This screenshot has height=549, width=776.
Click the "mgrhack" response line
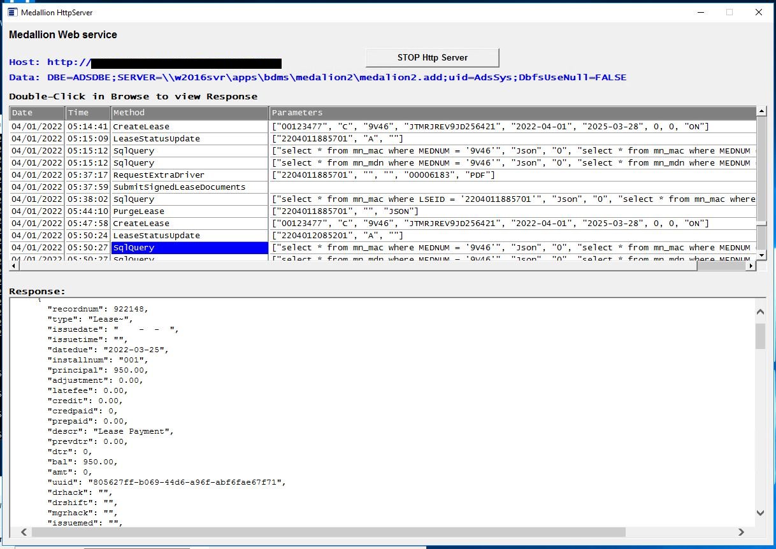click(83, 513)
